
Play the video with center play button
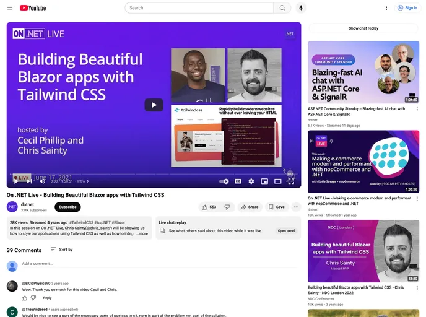tap(154, 105)
